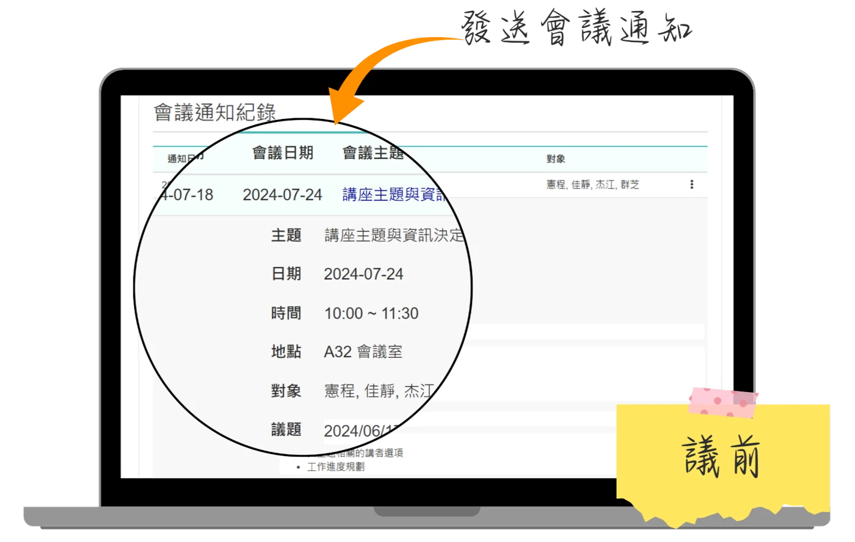The image size is (855, 542).
Task: Click the 2024-07-24 value beside the 日期 label
Action: 363,274
